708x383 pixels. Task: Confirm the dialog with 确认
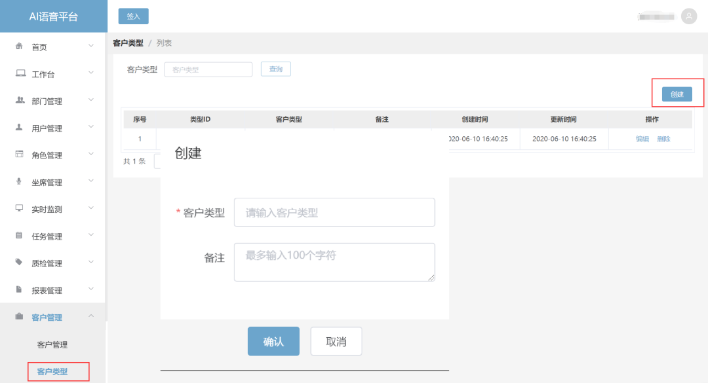[273, 342]
